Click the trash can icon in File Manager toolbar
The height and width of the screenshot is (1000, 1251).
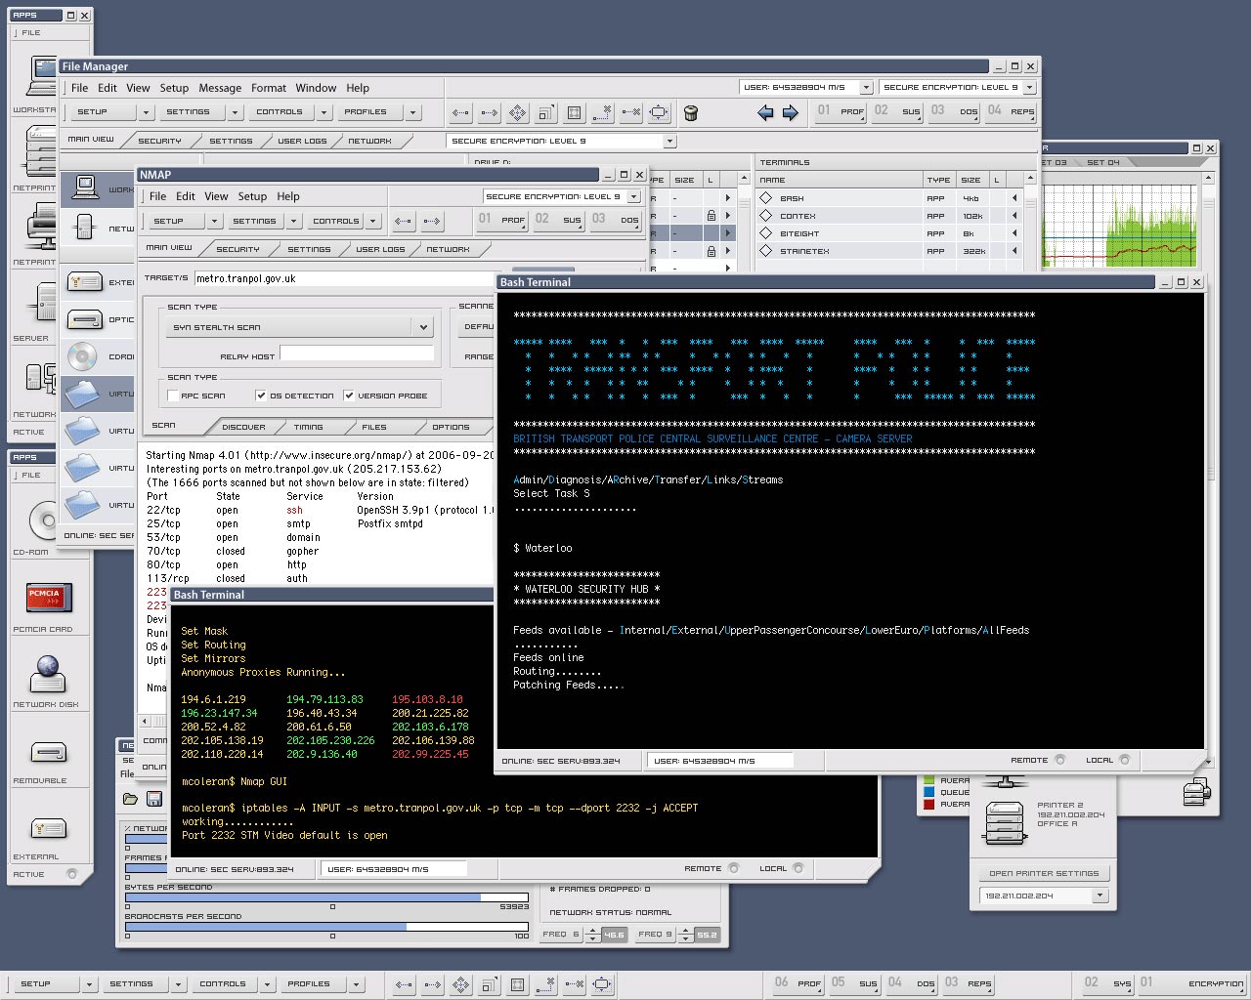coord(691,112)
